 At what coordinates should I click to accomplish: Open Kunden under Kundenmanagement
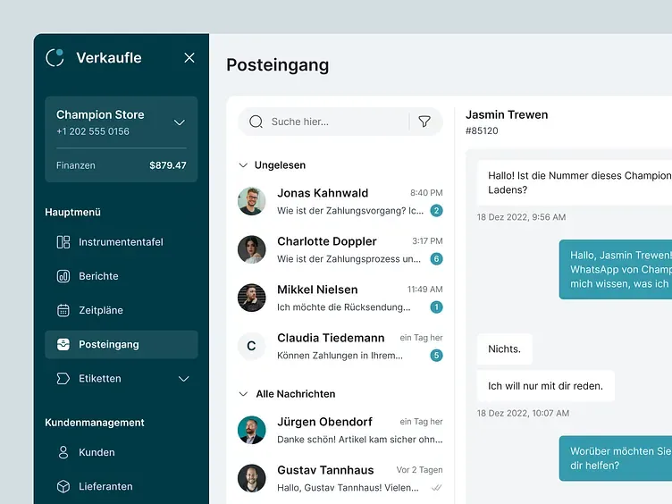point(122,452)
